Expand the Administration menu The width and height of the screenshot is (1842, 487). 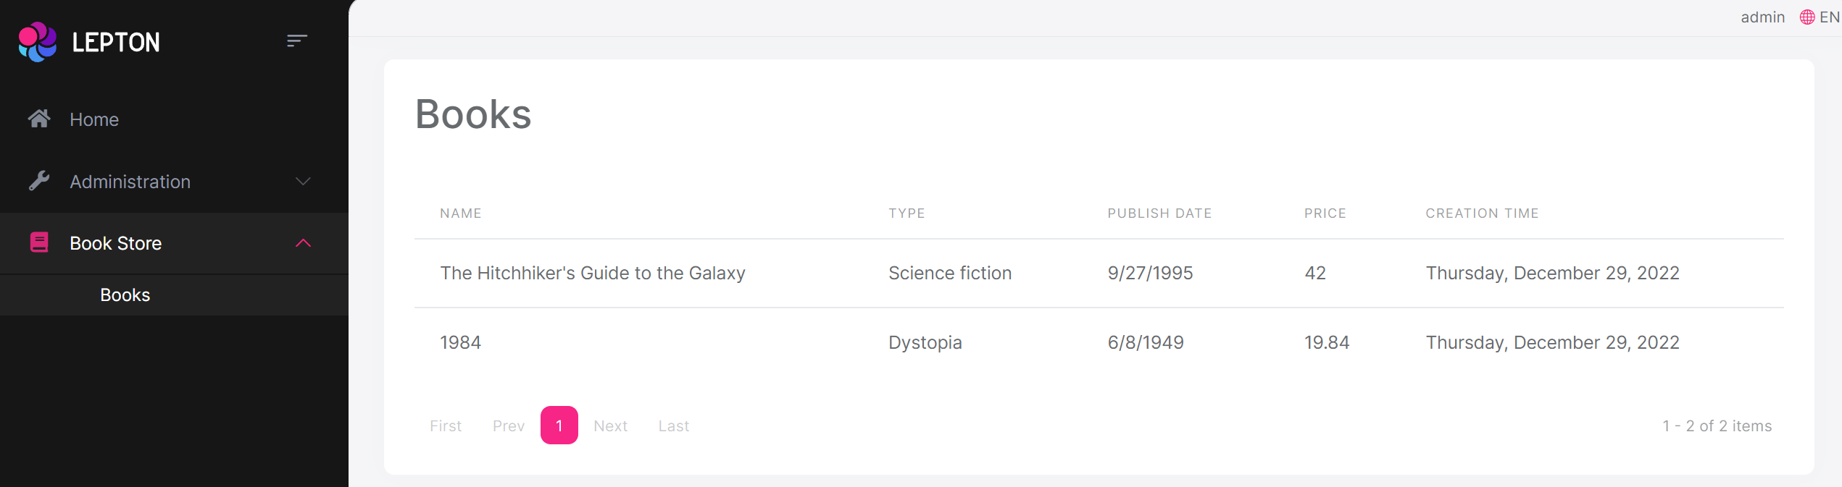coord(130,182)
